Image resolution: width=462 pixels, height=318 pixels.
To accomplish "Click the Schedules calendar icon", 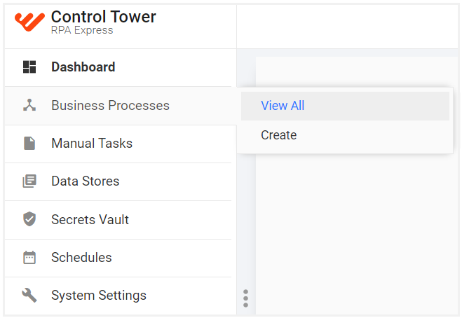I will (x=29, y=257).
